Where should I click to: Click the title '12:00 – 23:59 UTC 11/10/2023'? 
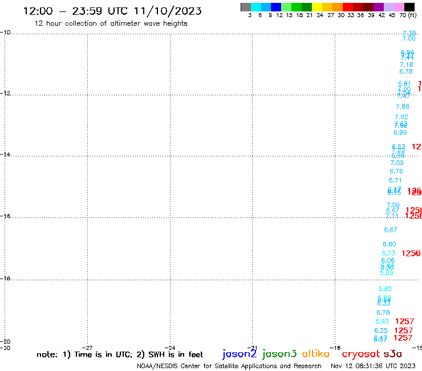click(112, 11)
